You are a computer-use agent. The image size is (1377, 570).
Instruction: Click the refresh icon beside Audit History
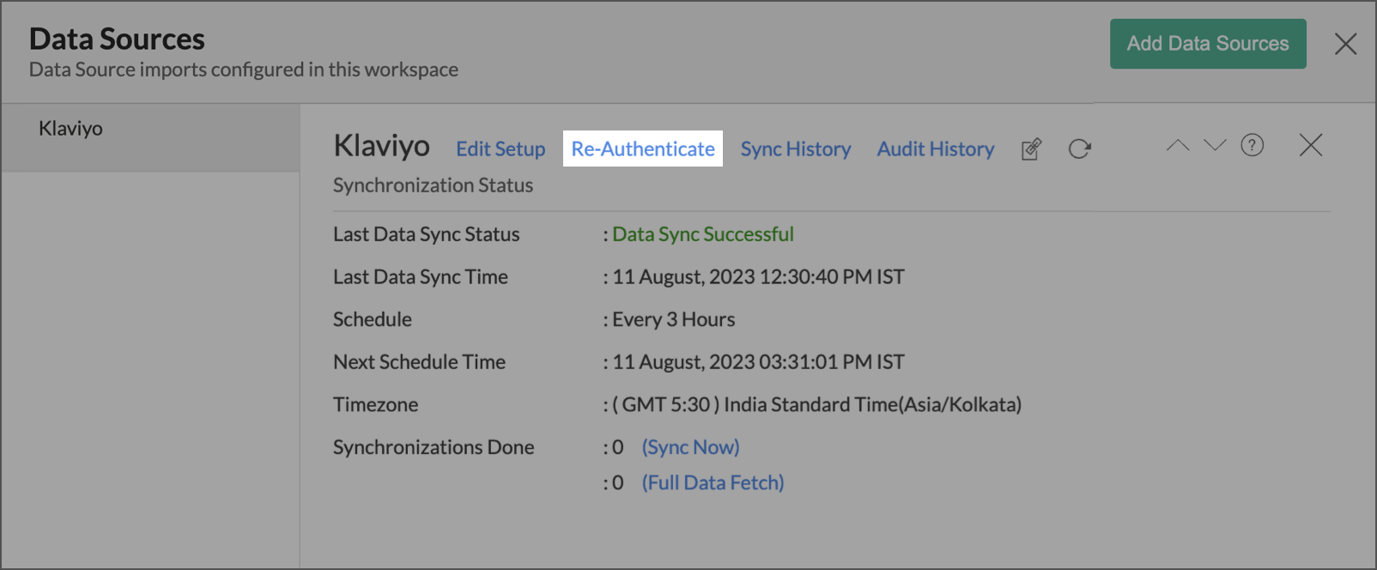click(x=1079, y=149)
